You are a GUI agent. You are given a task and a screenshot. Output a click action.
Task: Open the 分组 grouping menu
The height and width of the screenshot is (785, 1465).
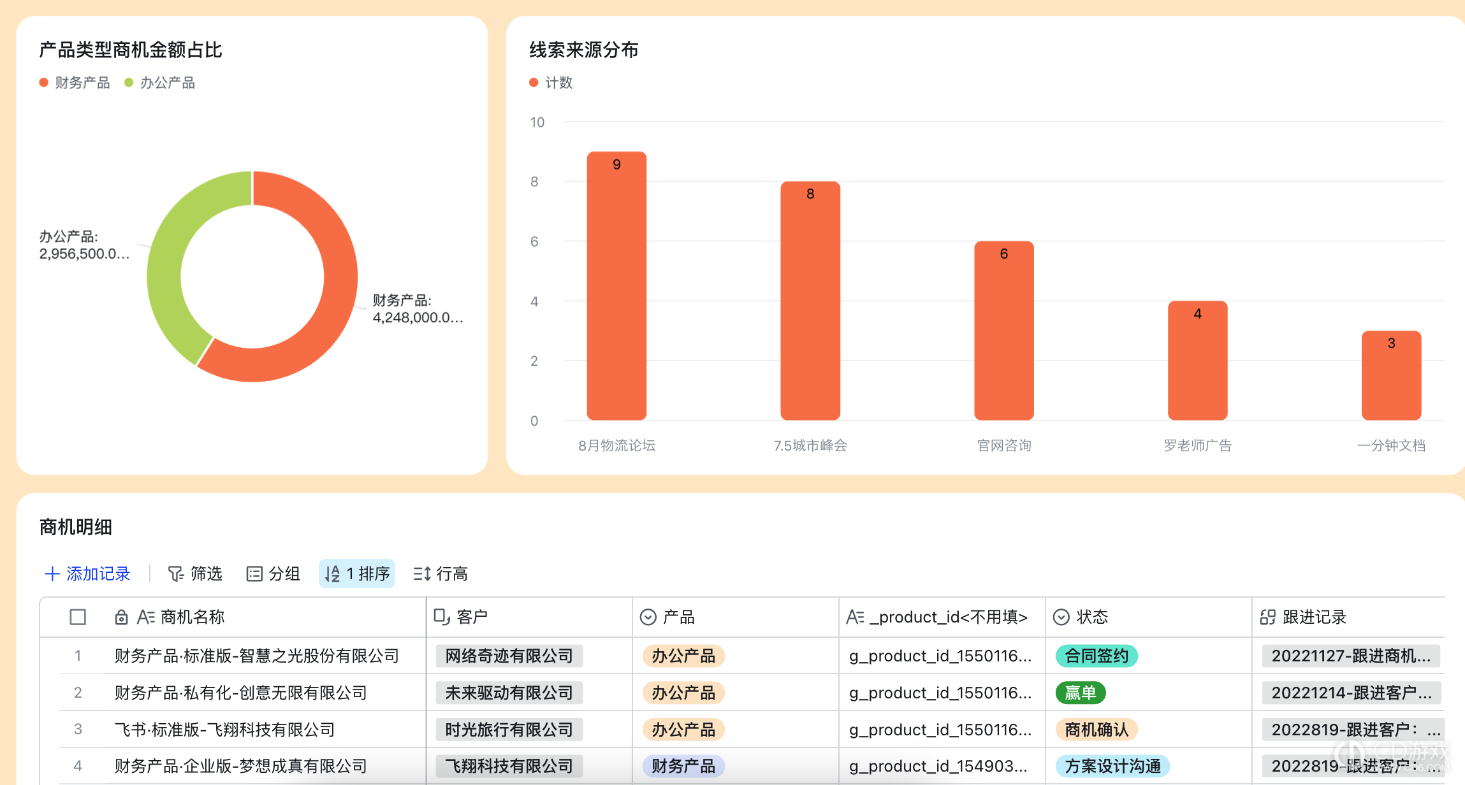[273, 574]
